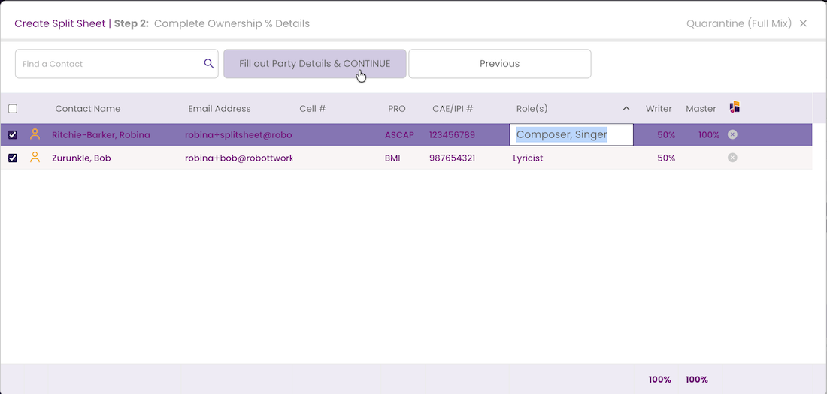The width and height of the screenshot is (827, 394).
Task: Click Bob Zurunkle's 50% Writer share
Action: pos(666,158)
